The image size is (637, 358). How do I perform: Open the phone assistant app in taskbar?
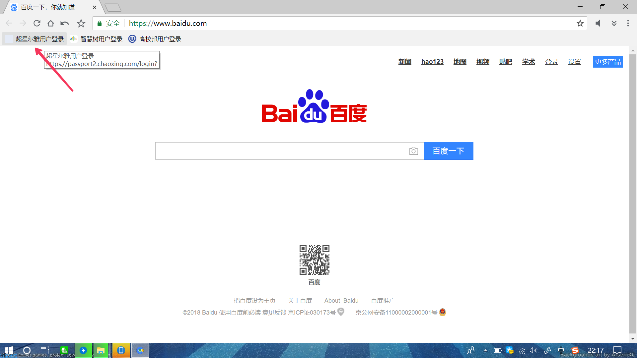(x=121, y=350)
